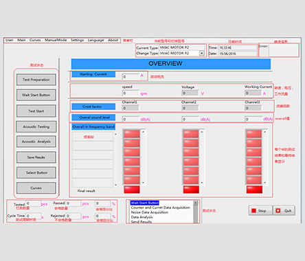Open the Settings menu
The image size is (305, 261).
tap(77, 40)
